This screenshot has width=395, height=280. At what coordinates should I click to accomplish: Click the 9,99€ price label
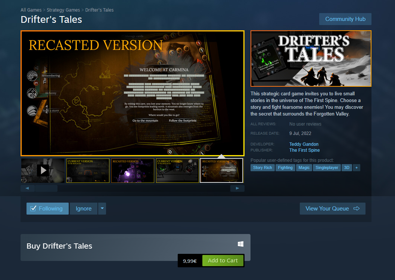click(x=190, y=261)
